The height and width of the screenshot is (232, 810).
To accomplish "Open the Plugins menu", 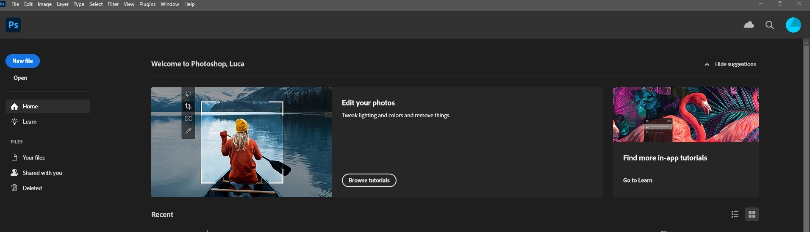I will [147, 4].
